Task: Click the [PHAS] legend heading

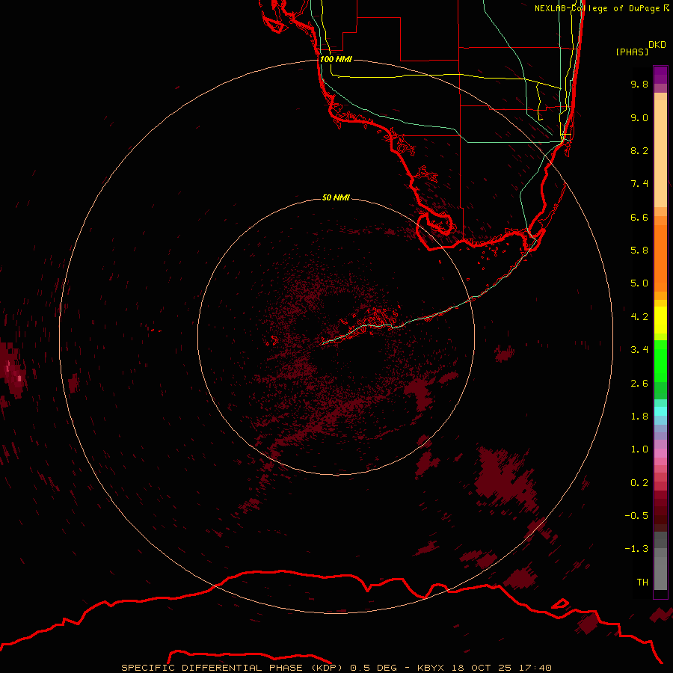Action: click(x=632, y=52)
